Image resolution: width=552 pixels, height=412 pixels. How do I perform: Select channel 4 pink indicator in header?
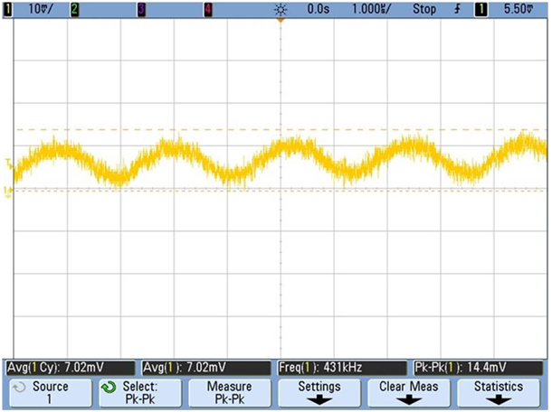[208, 10]
